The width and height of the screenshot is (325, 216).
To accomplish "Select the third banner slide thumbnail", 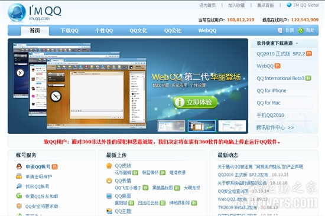I will pos(232,126).
